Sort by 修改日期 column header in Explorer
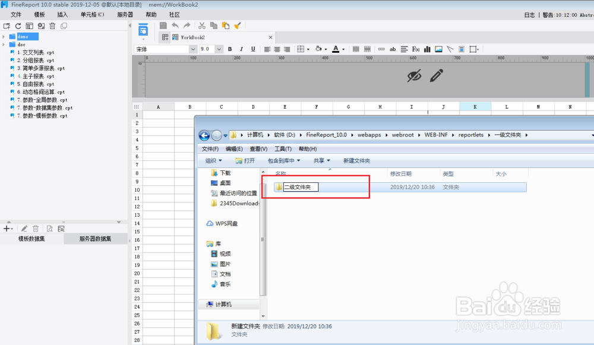The width and height of the screenshot is (594, 345). point(401,174)
